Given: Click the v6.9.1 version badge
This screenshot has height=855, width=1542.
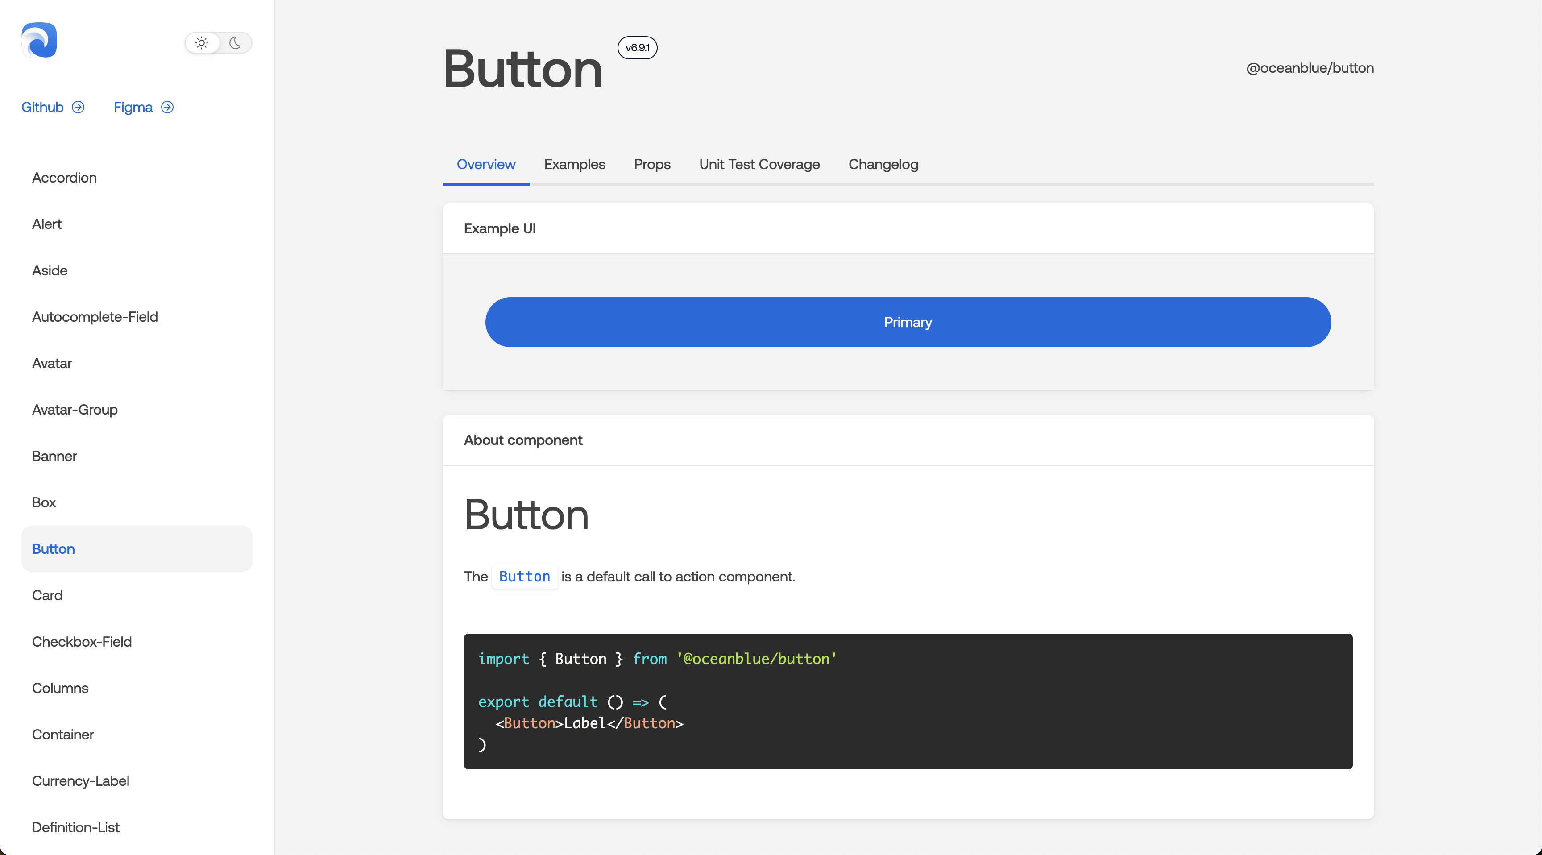Looking at the screenshot, I should [637, 48].
